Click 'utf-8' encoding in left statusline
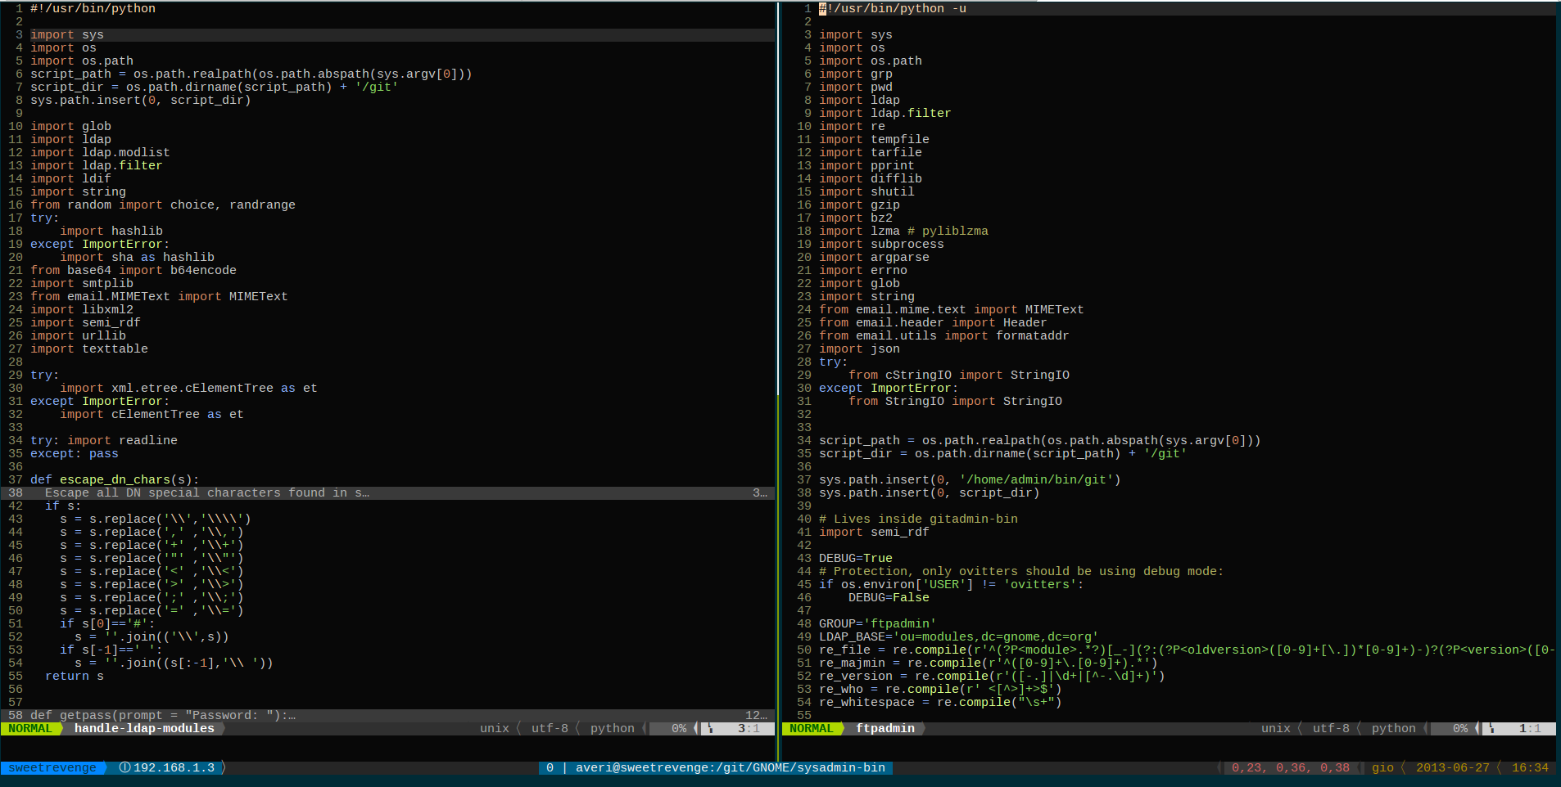 (550, 728)
